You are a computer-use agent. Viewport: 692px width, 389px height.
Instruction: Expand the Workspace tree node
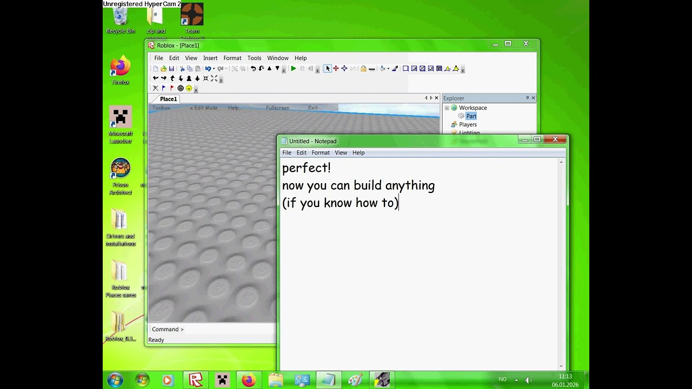pos(447,108)
